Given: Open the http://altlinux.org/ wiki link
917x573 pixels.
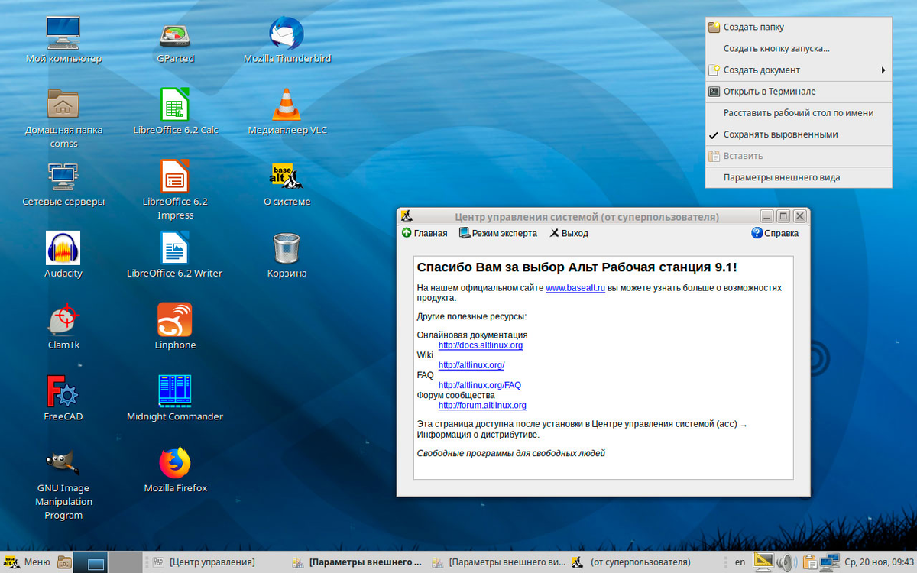Looking at the screenshot, I should tap(471, 365).
